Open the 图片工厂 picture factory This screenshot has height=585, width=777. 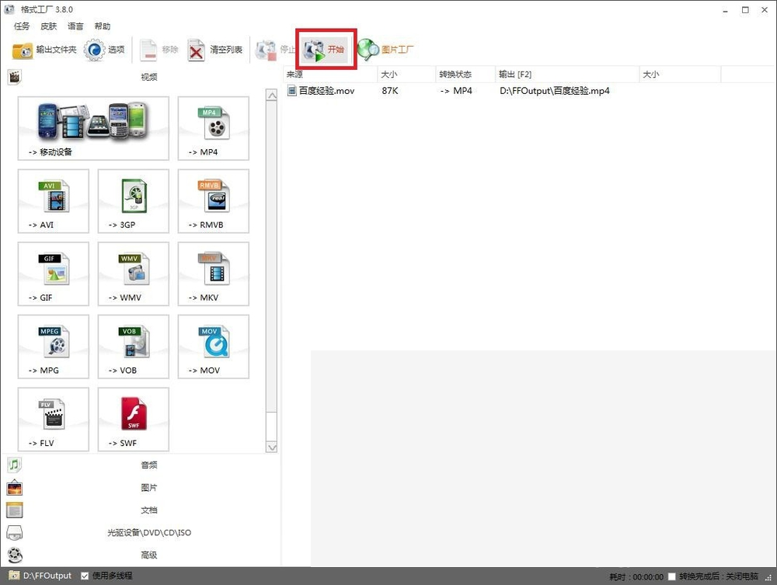pos(385,50)
